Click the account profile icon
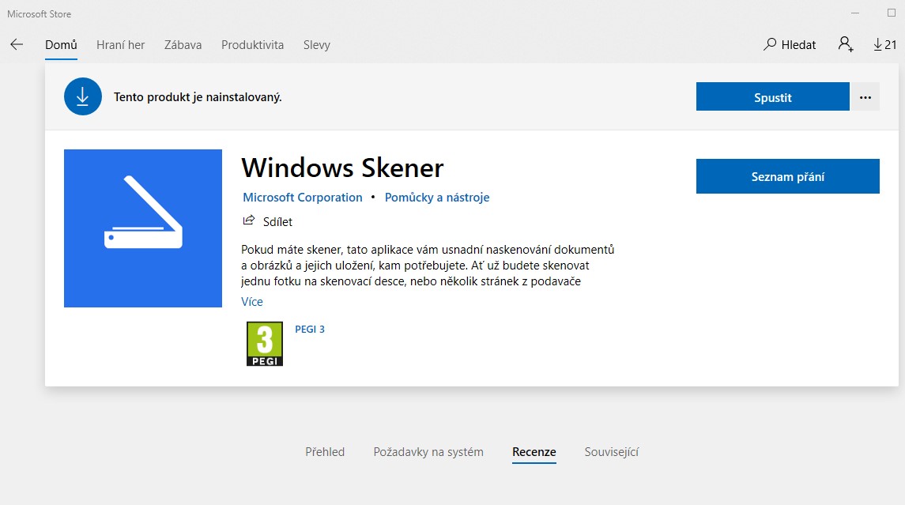This screenshot has width=905, height=505. click(x=846, y=44)
